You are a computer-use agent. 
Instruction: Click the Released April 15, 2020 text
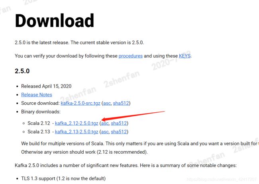[x=46, y=86]
